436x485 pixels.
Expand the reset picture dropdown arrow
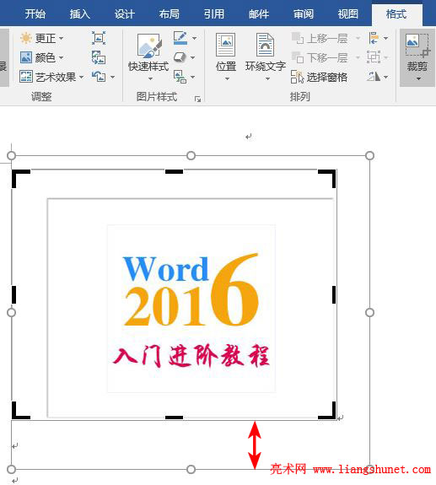tap(112, 77)
